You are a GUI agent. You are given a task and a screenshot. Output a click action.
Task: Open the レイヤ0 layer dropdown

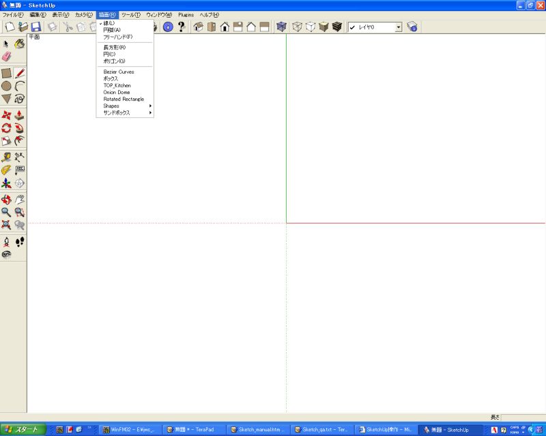click(x=399, y=27)
